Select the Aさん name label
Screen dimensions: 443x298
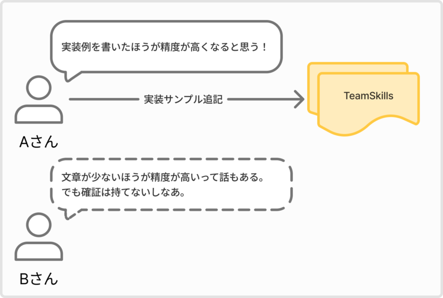pos(39,142)
